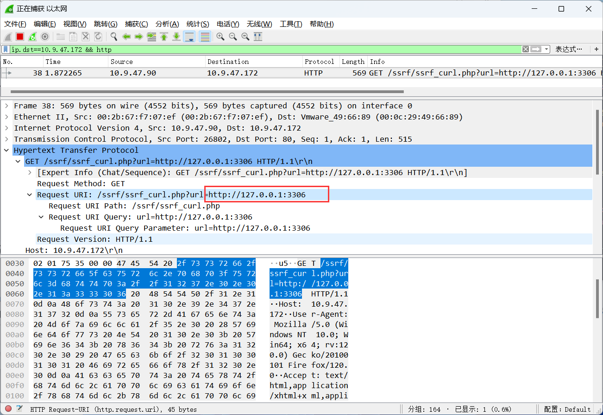Sort by the Source column header
The width and height of the screenshot is (603, 415).
click(x=157, y=62)
